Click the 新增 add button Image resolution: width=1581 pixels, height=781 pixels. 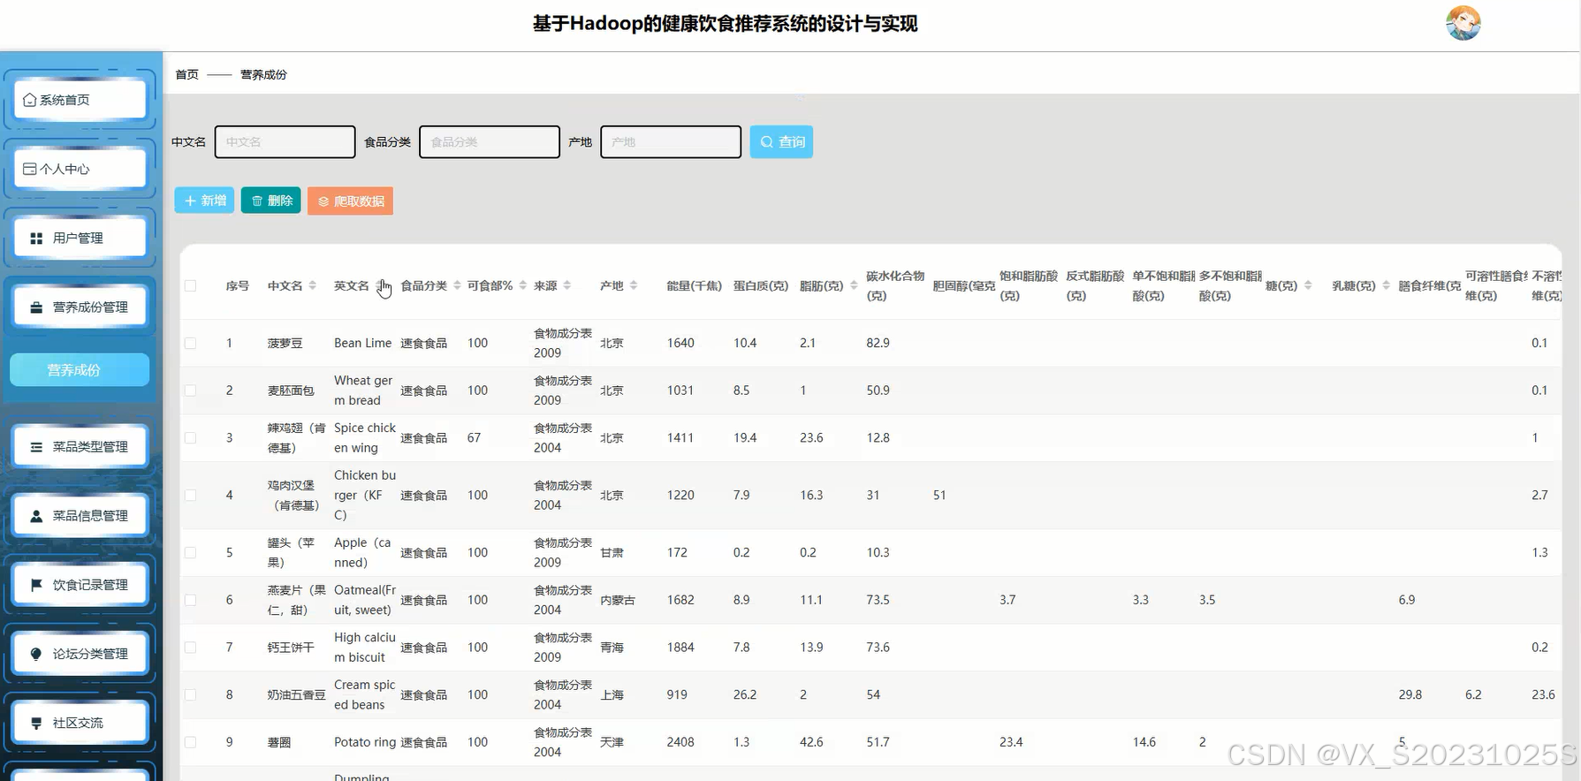[204, 201]
